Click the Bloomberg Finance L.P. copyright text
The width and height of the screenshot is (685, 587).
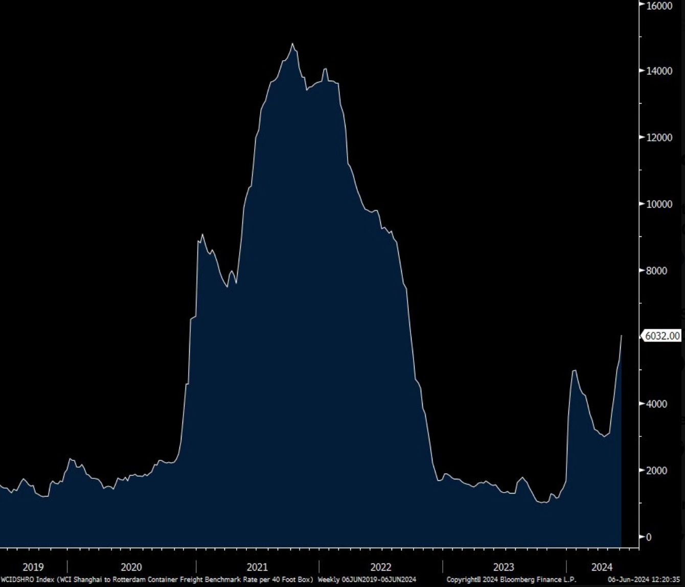click(511, 580)
